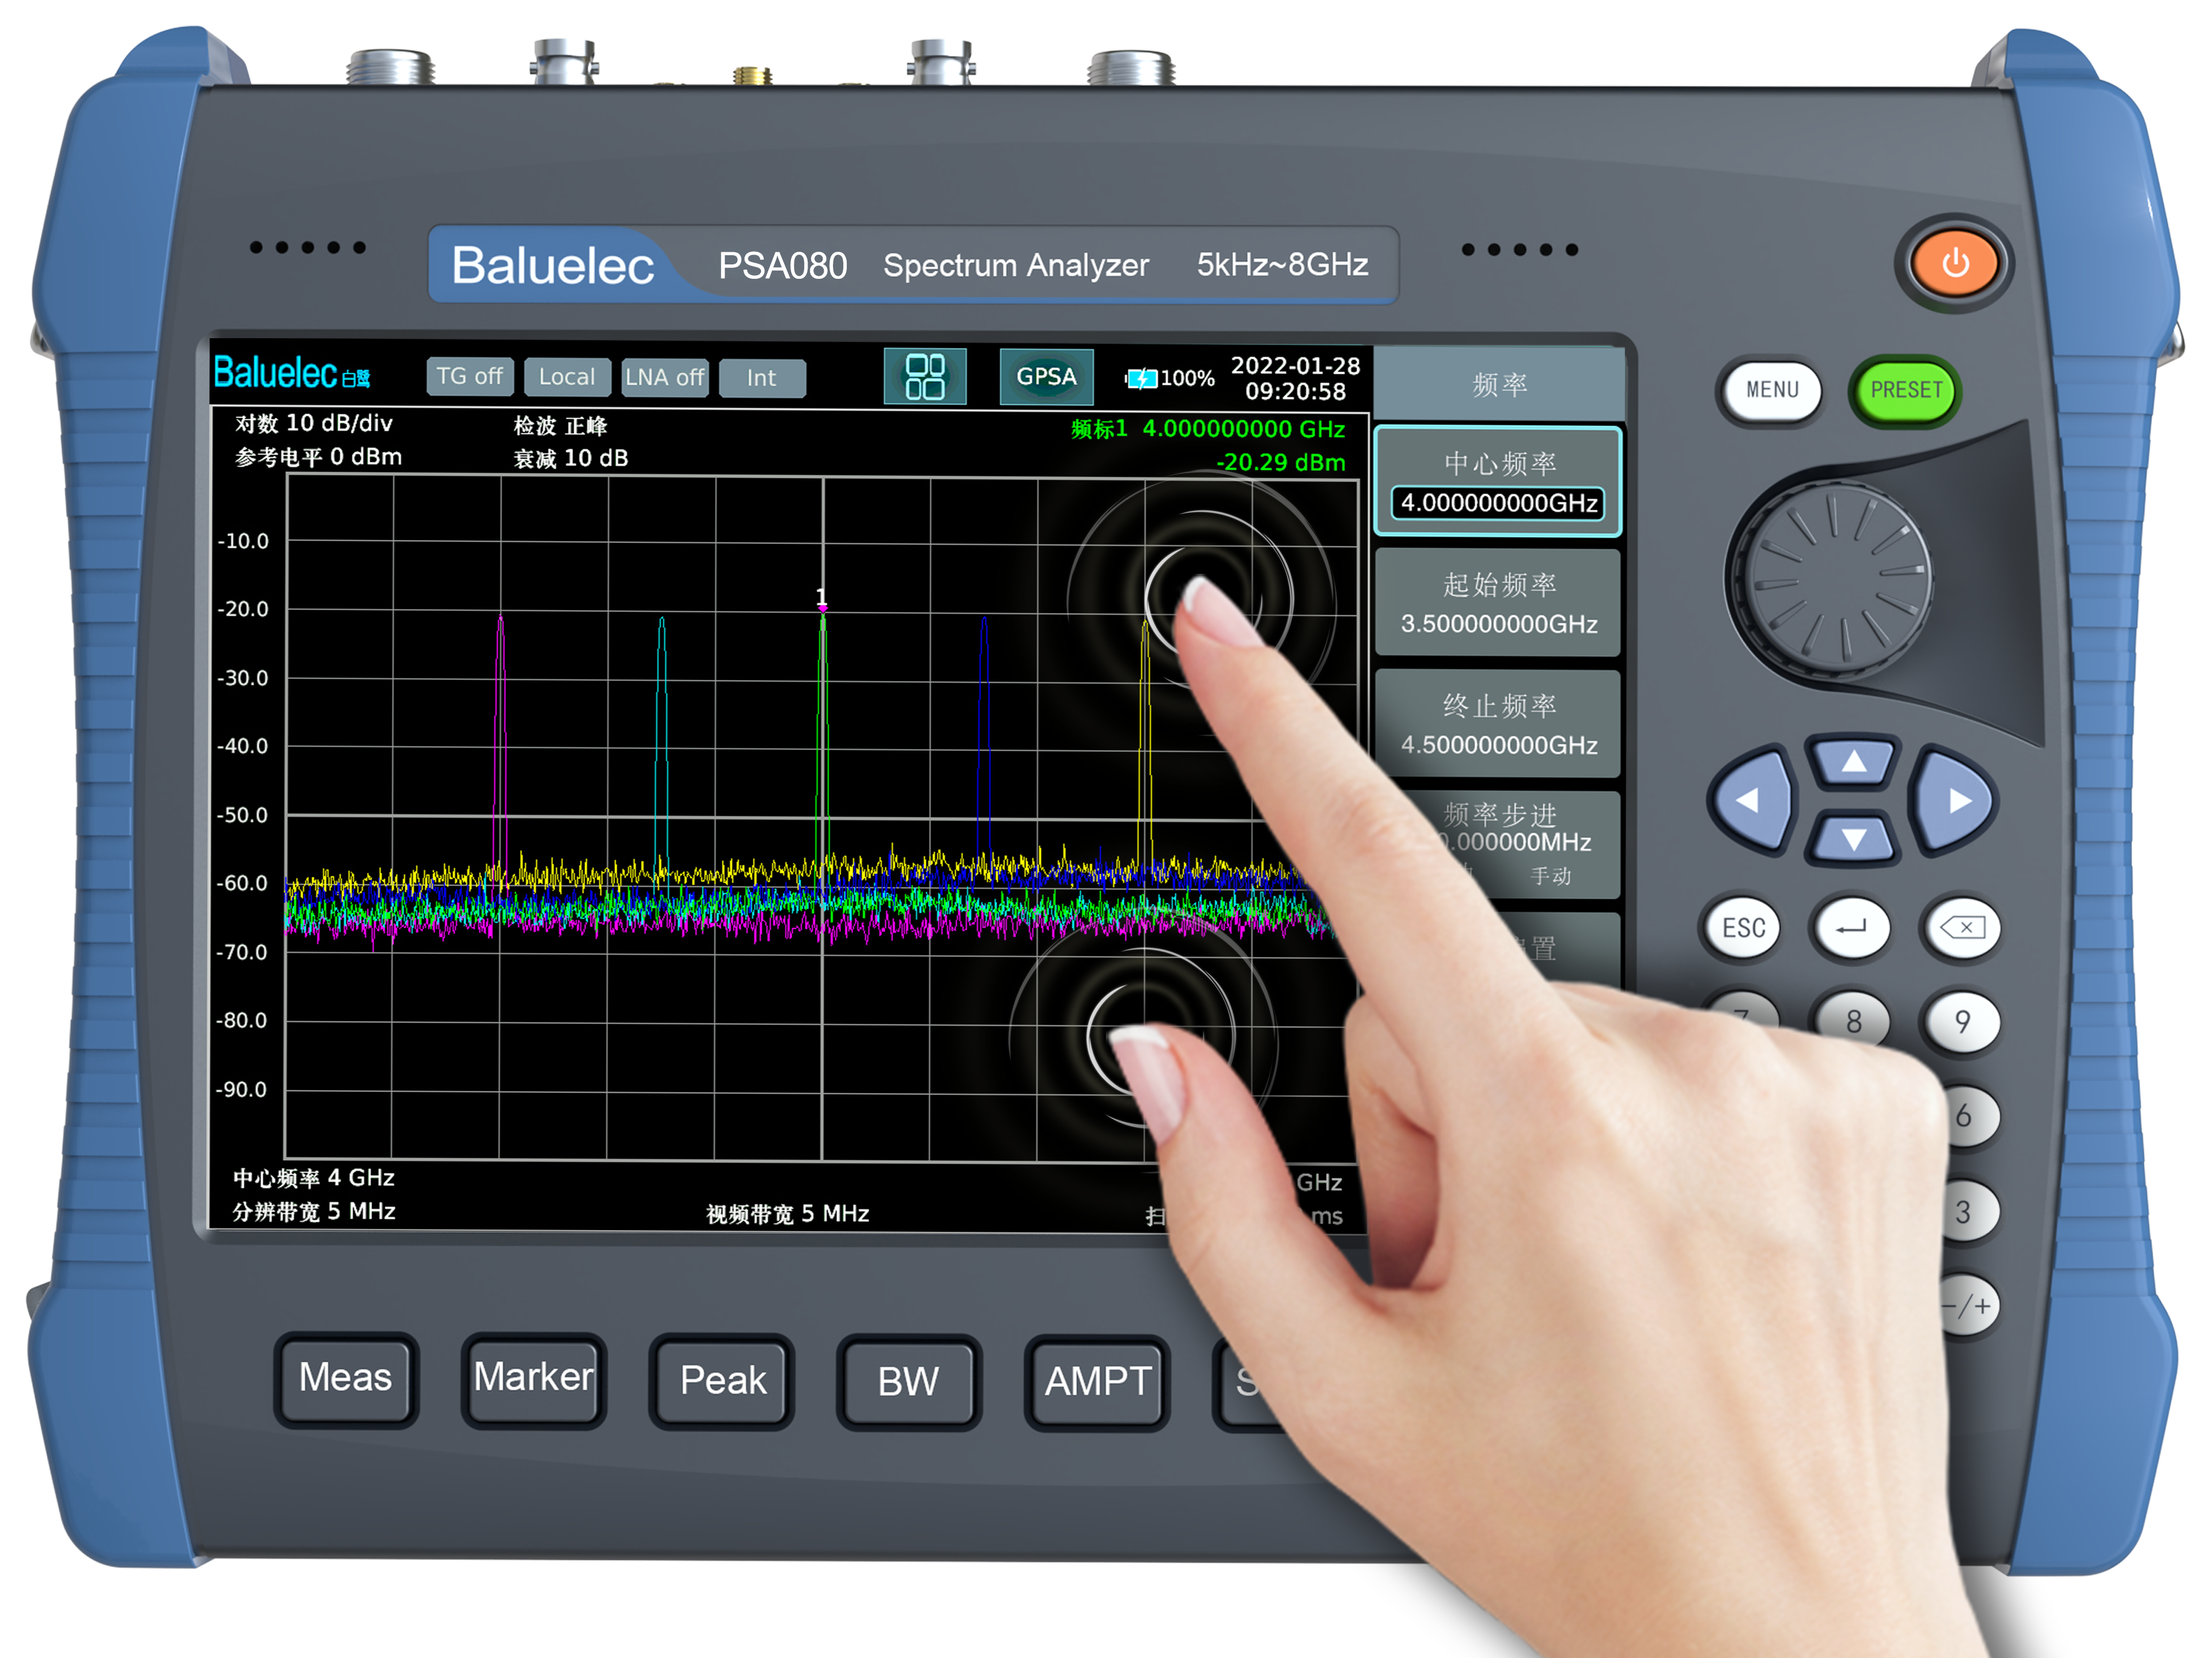Click the 检波 正峰 detector label

point(560,426)
